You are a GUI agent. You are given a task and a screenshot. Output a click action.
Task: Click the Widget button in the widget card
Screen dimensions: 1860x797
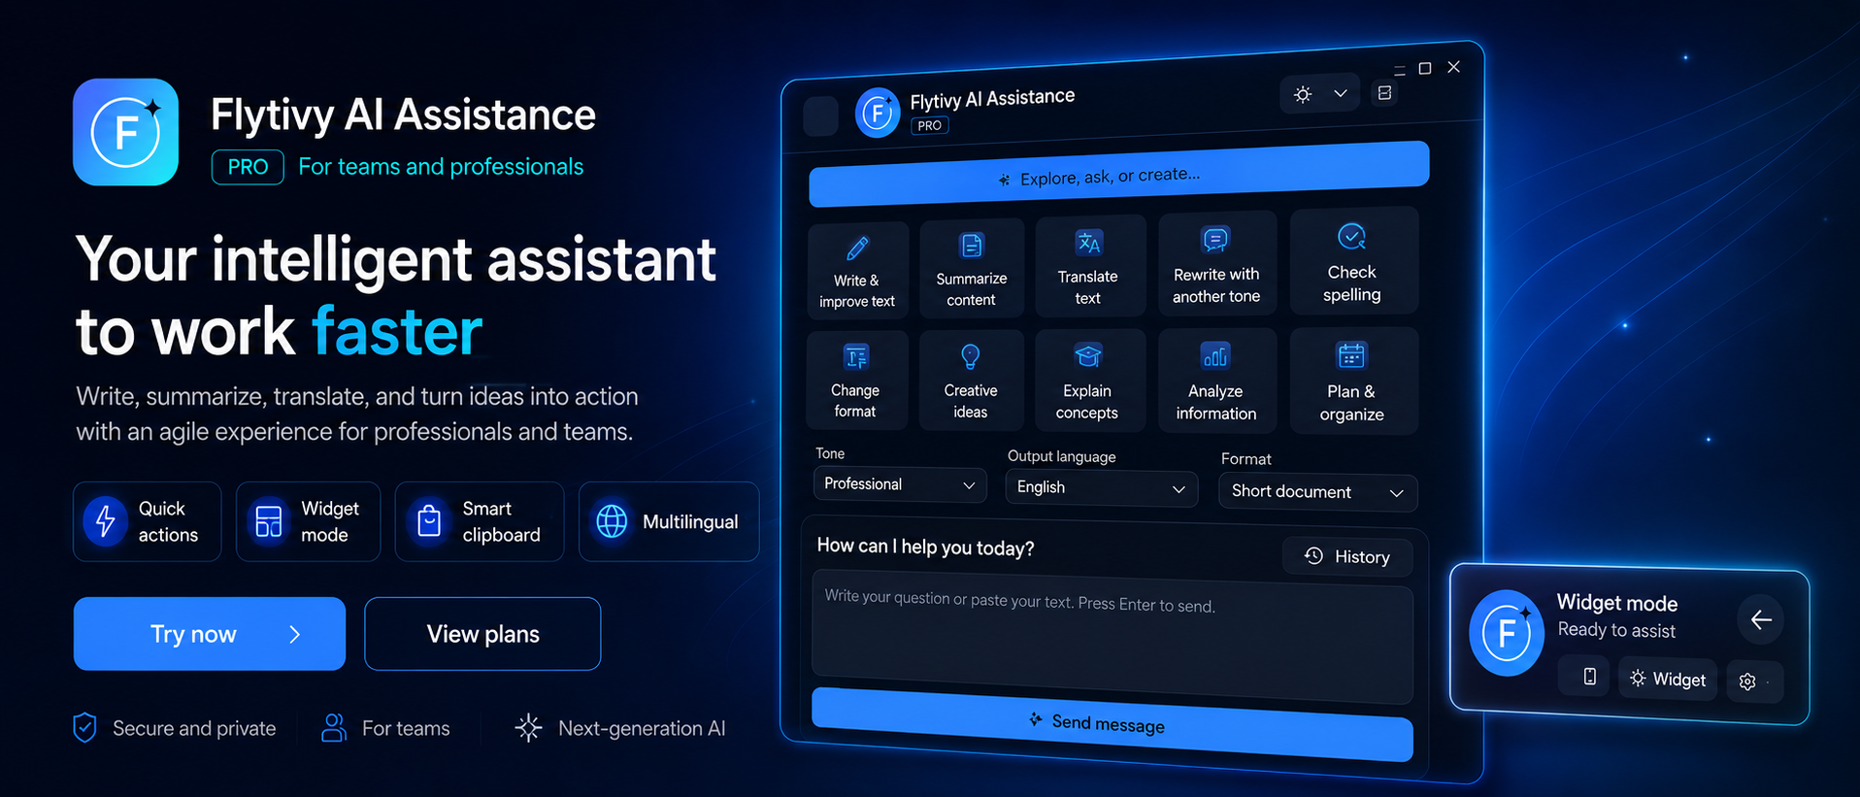(1668, 679)
